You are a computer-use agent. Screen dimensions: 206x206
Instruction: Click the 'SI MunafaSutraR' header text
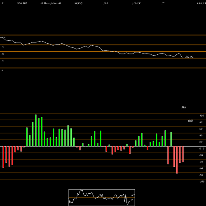pos(51,3)
